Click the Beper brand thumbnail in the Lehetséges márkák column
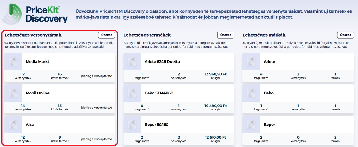This screenshot has height=147, width=358. (x=251, y=125)
